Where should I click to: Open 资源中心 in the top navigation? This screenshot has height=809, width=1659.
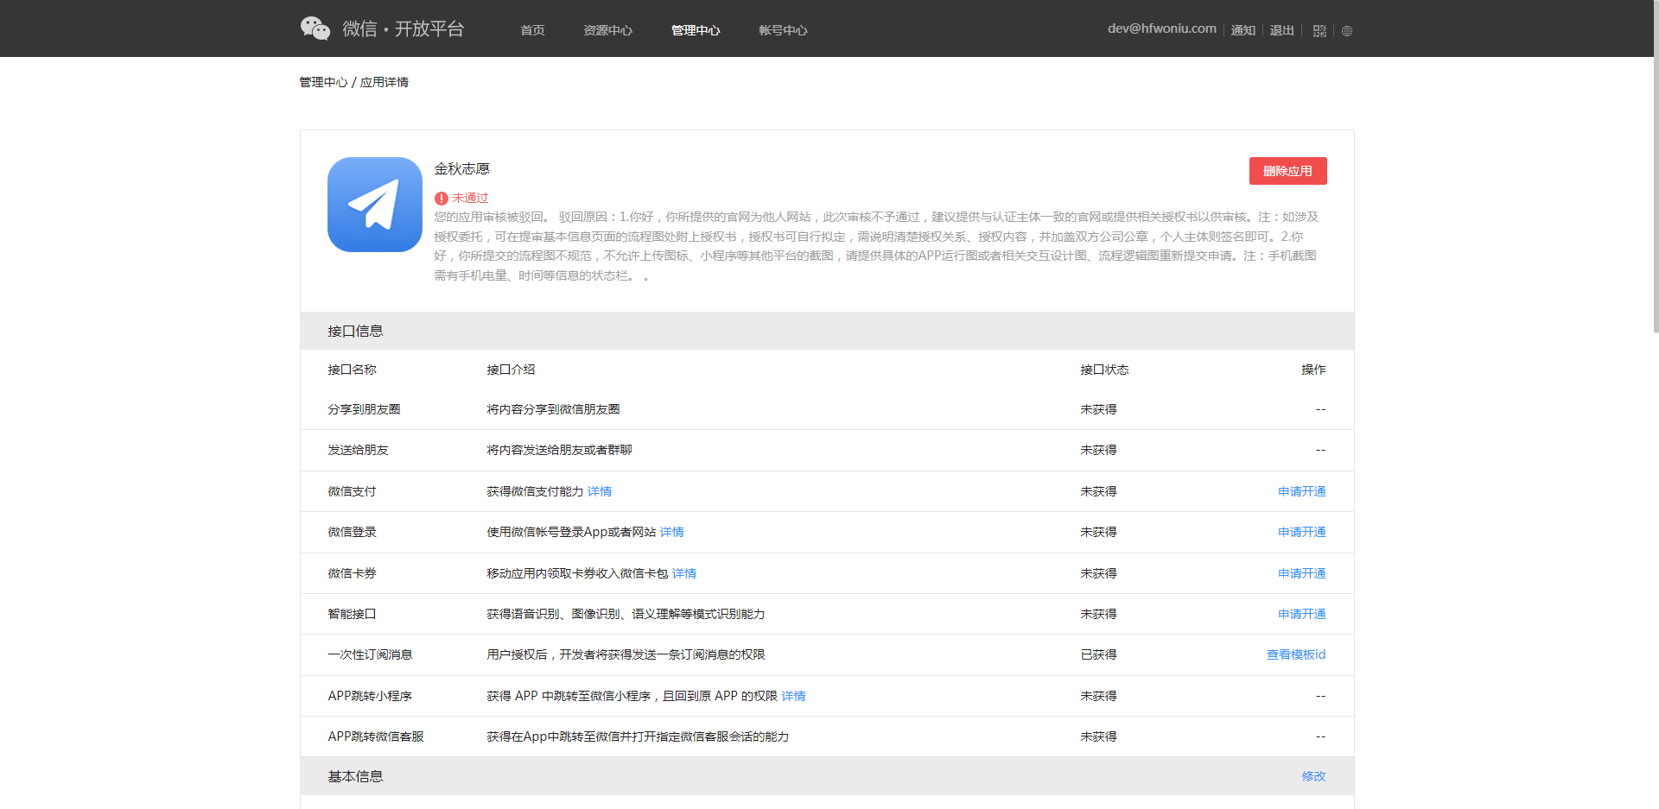607,30
